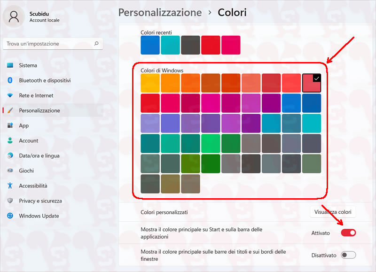The image size is (376, 272).
Task: Click the Sistema monitor icon
Action: (10, 65)
